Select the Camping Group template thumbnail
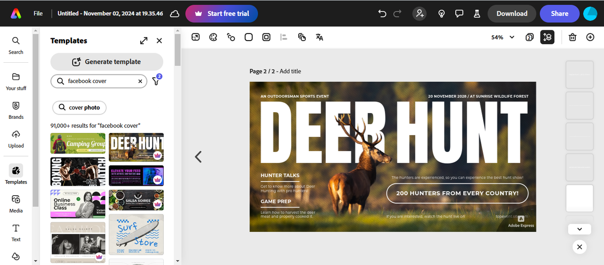 point(78,143)
